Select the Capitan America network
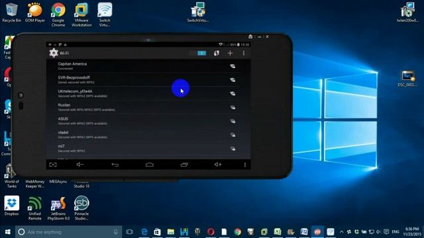424x238 pixels. point(148,66)
